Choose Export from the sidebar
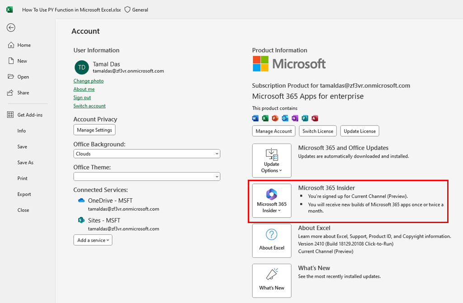This screenshot has width=463, height=303. point(24,195)
